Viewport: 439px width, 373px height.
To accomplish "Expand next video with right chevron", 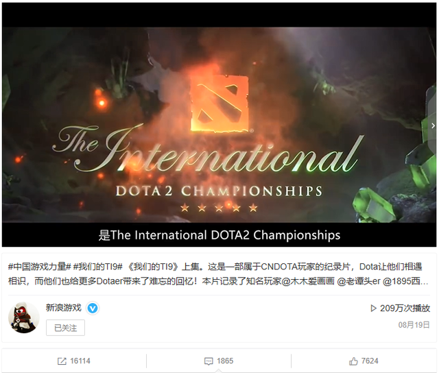I will 433,126.
